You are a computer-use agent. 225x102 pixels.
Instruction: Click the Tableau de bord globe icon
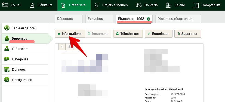pyautogui.click(x=7, y=28)
